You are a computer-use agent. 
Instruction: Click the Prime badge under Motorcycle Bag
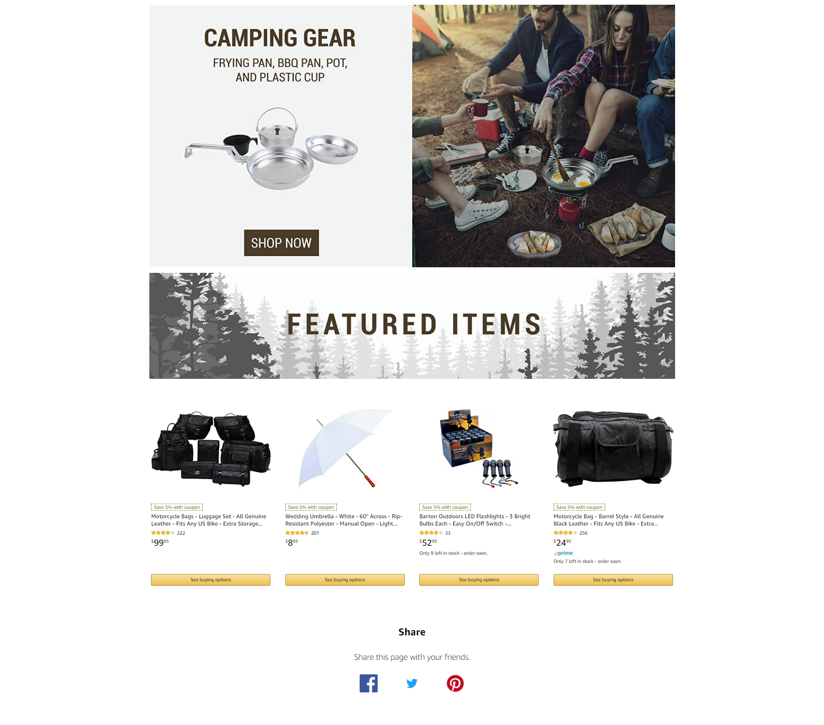click(x=563, y=553)
